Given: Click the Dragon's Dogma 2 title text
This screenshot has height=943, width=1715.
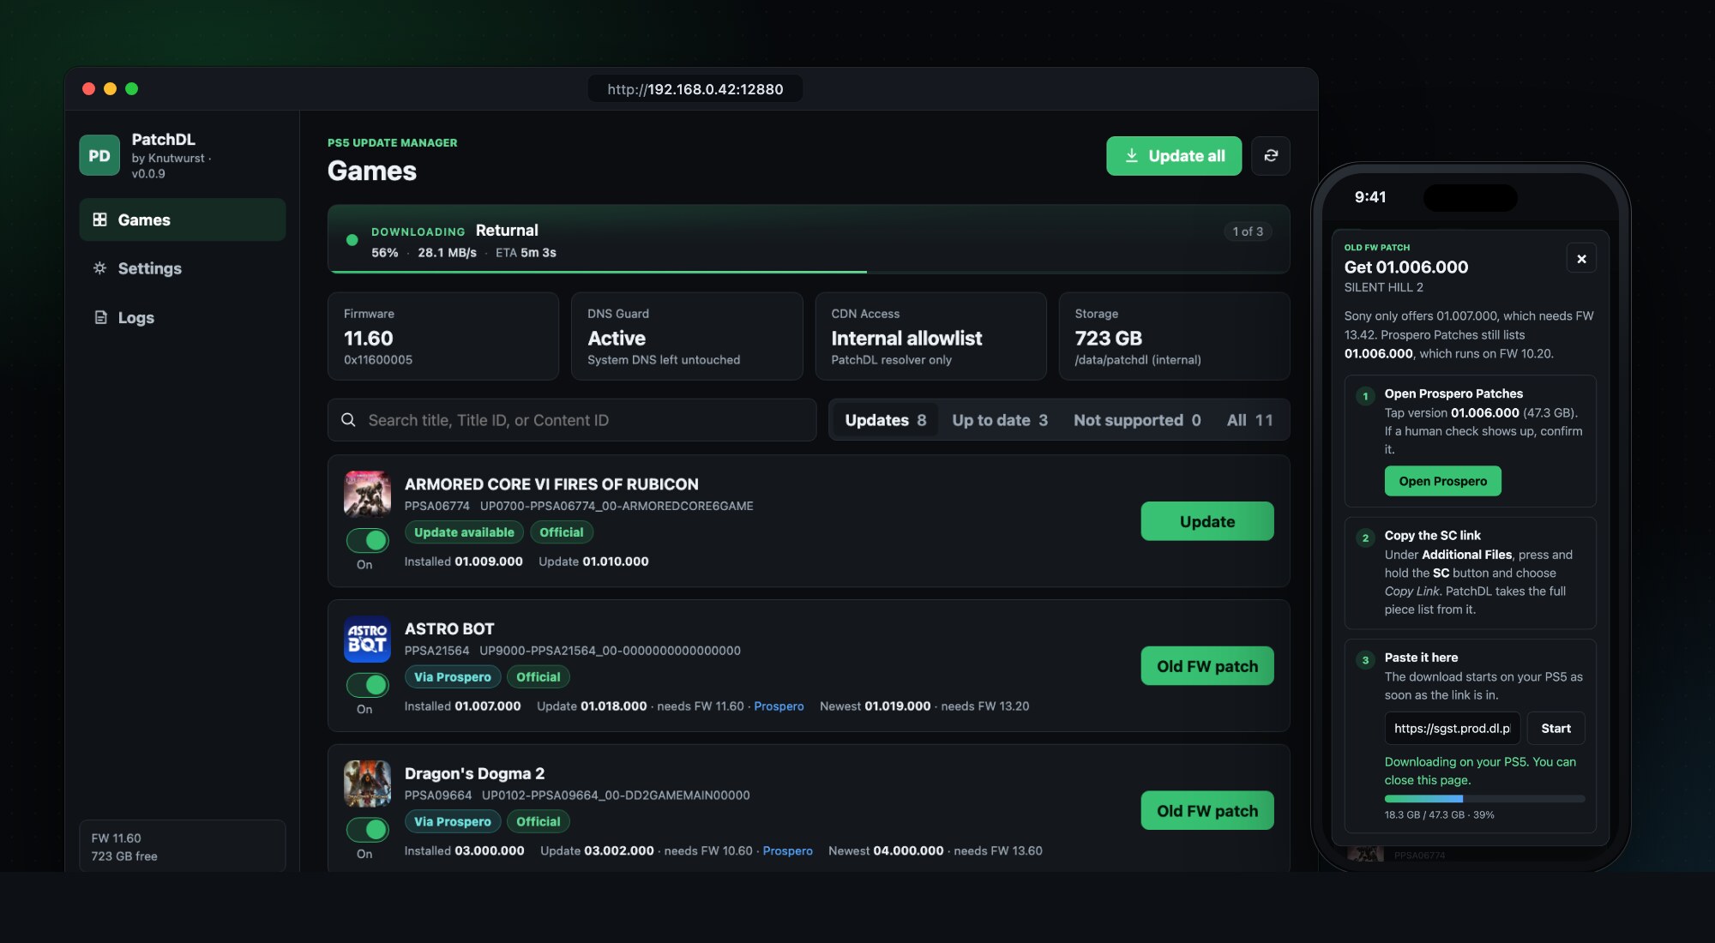Looking at the screenshot, I should point(474,774).
